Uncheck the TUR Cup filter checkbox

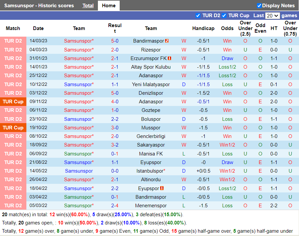click(224, 16)
